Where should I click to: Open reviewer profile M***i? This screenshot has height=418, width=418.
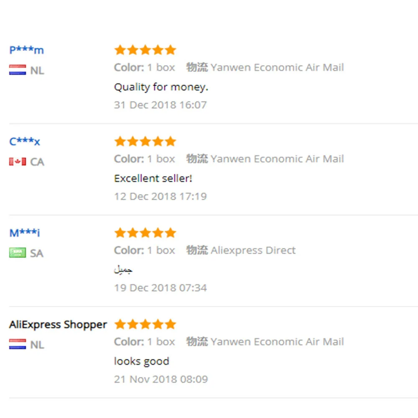click(25, 233)
